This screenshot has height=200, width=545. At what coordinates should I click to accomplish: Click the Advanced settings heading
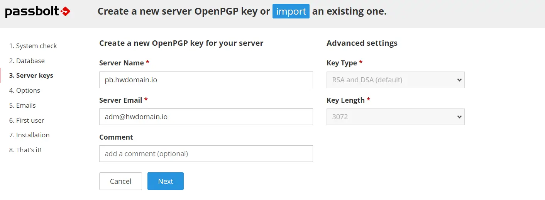pyautogui.click(x=362, y=43)
